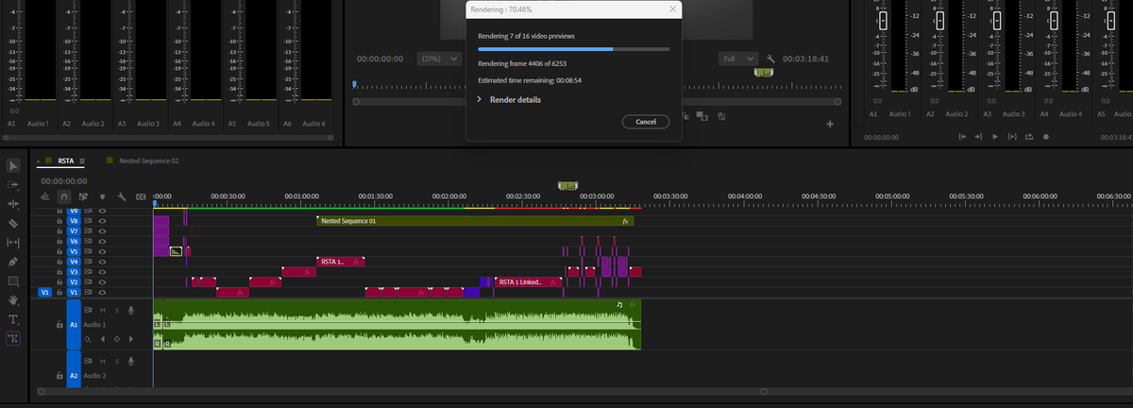The width and height of the screenshot is (1133, 408).
Task: Toggle Caption track options CC icon
Action: (142, 196)
